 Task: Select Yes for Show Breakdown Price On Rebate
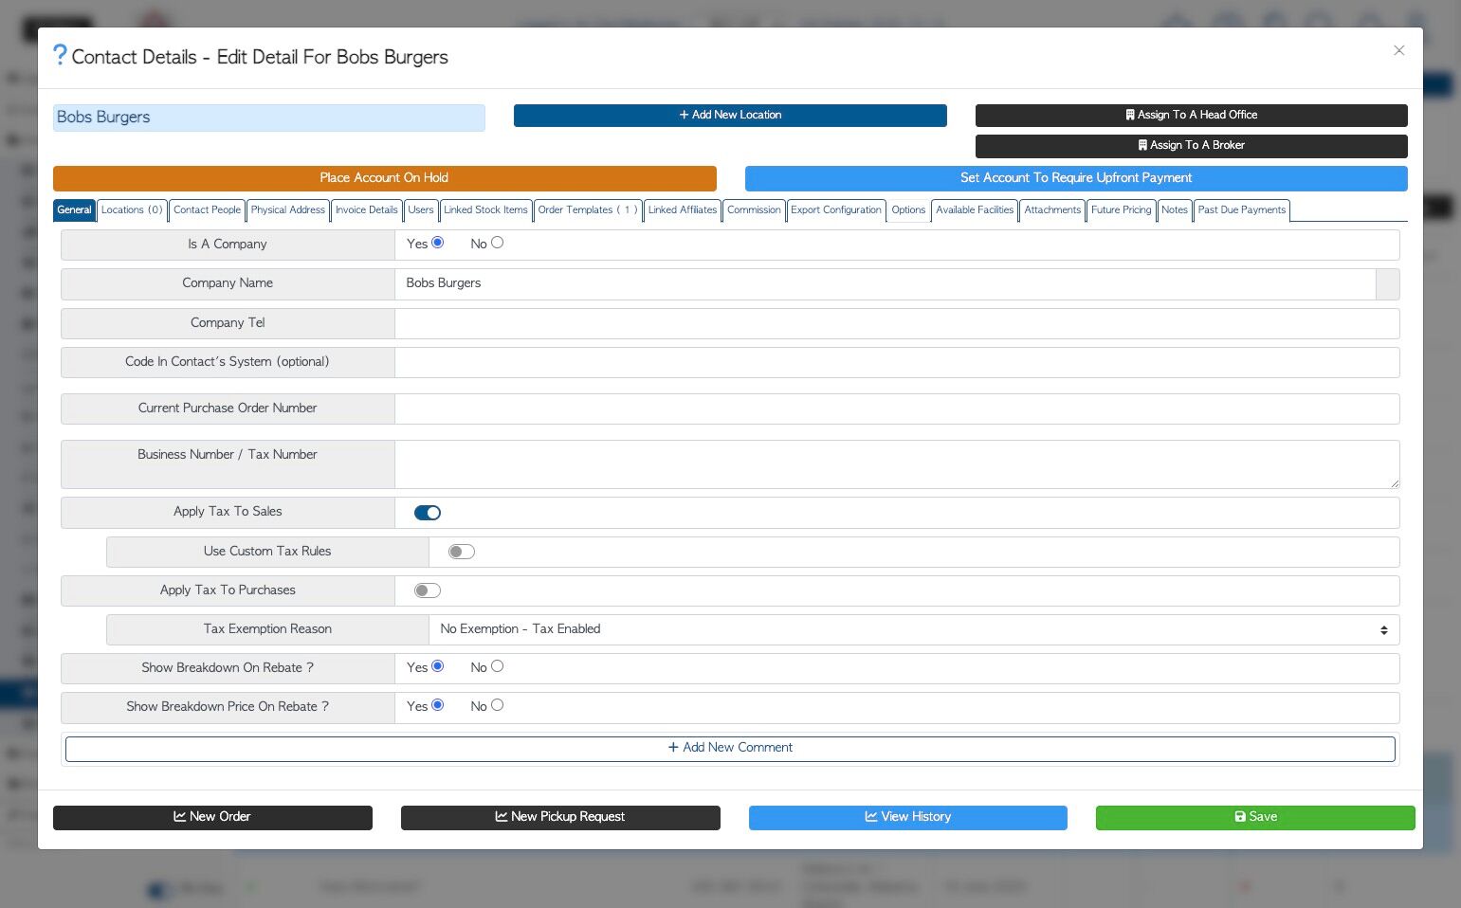tap(438, 705)
